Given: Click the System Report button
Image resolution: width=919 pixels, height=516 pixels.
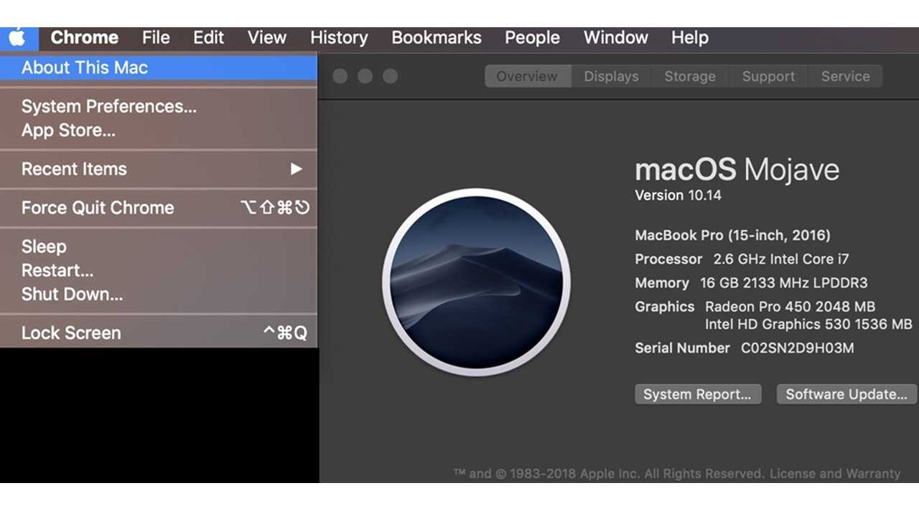Looking at the screenshot, I should (697, 393).
